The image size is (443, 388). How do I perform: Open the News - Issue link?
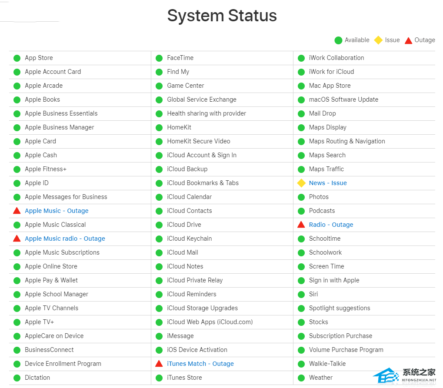(328, 183)
